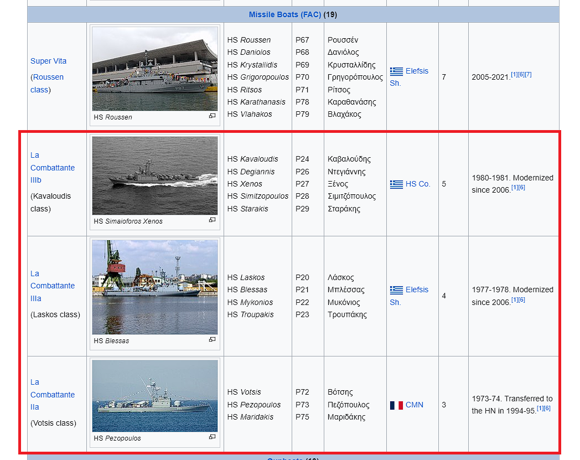Select the text HS Krystallidis
This screenshot has height=460, width=580.
[252, 65]
